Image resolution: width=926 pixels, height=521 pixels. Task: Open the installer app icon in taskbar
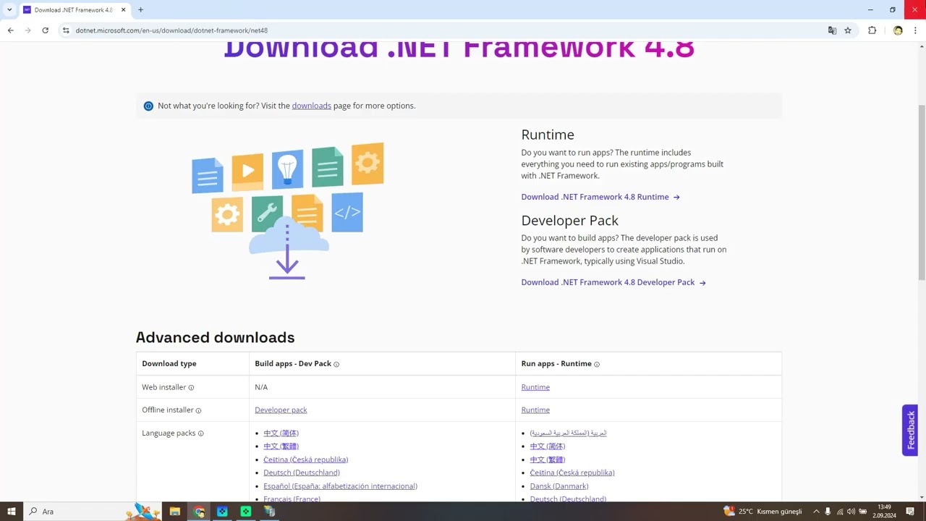(x=269, y=512)
